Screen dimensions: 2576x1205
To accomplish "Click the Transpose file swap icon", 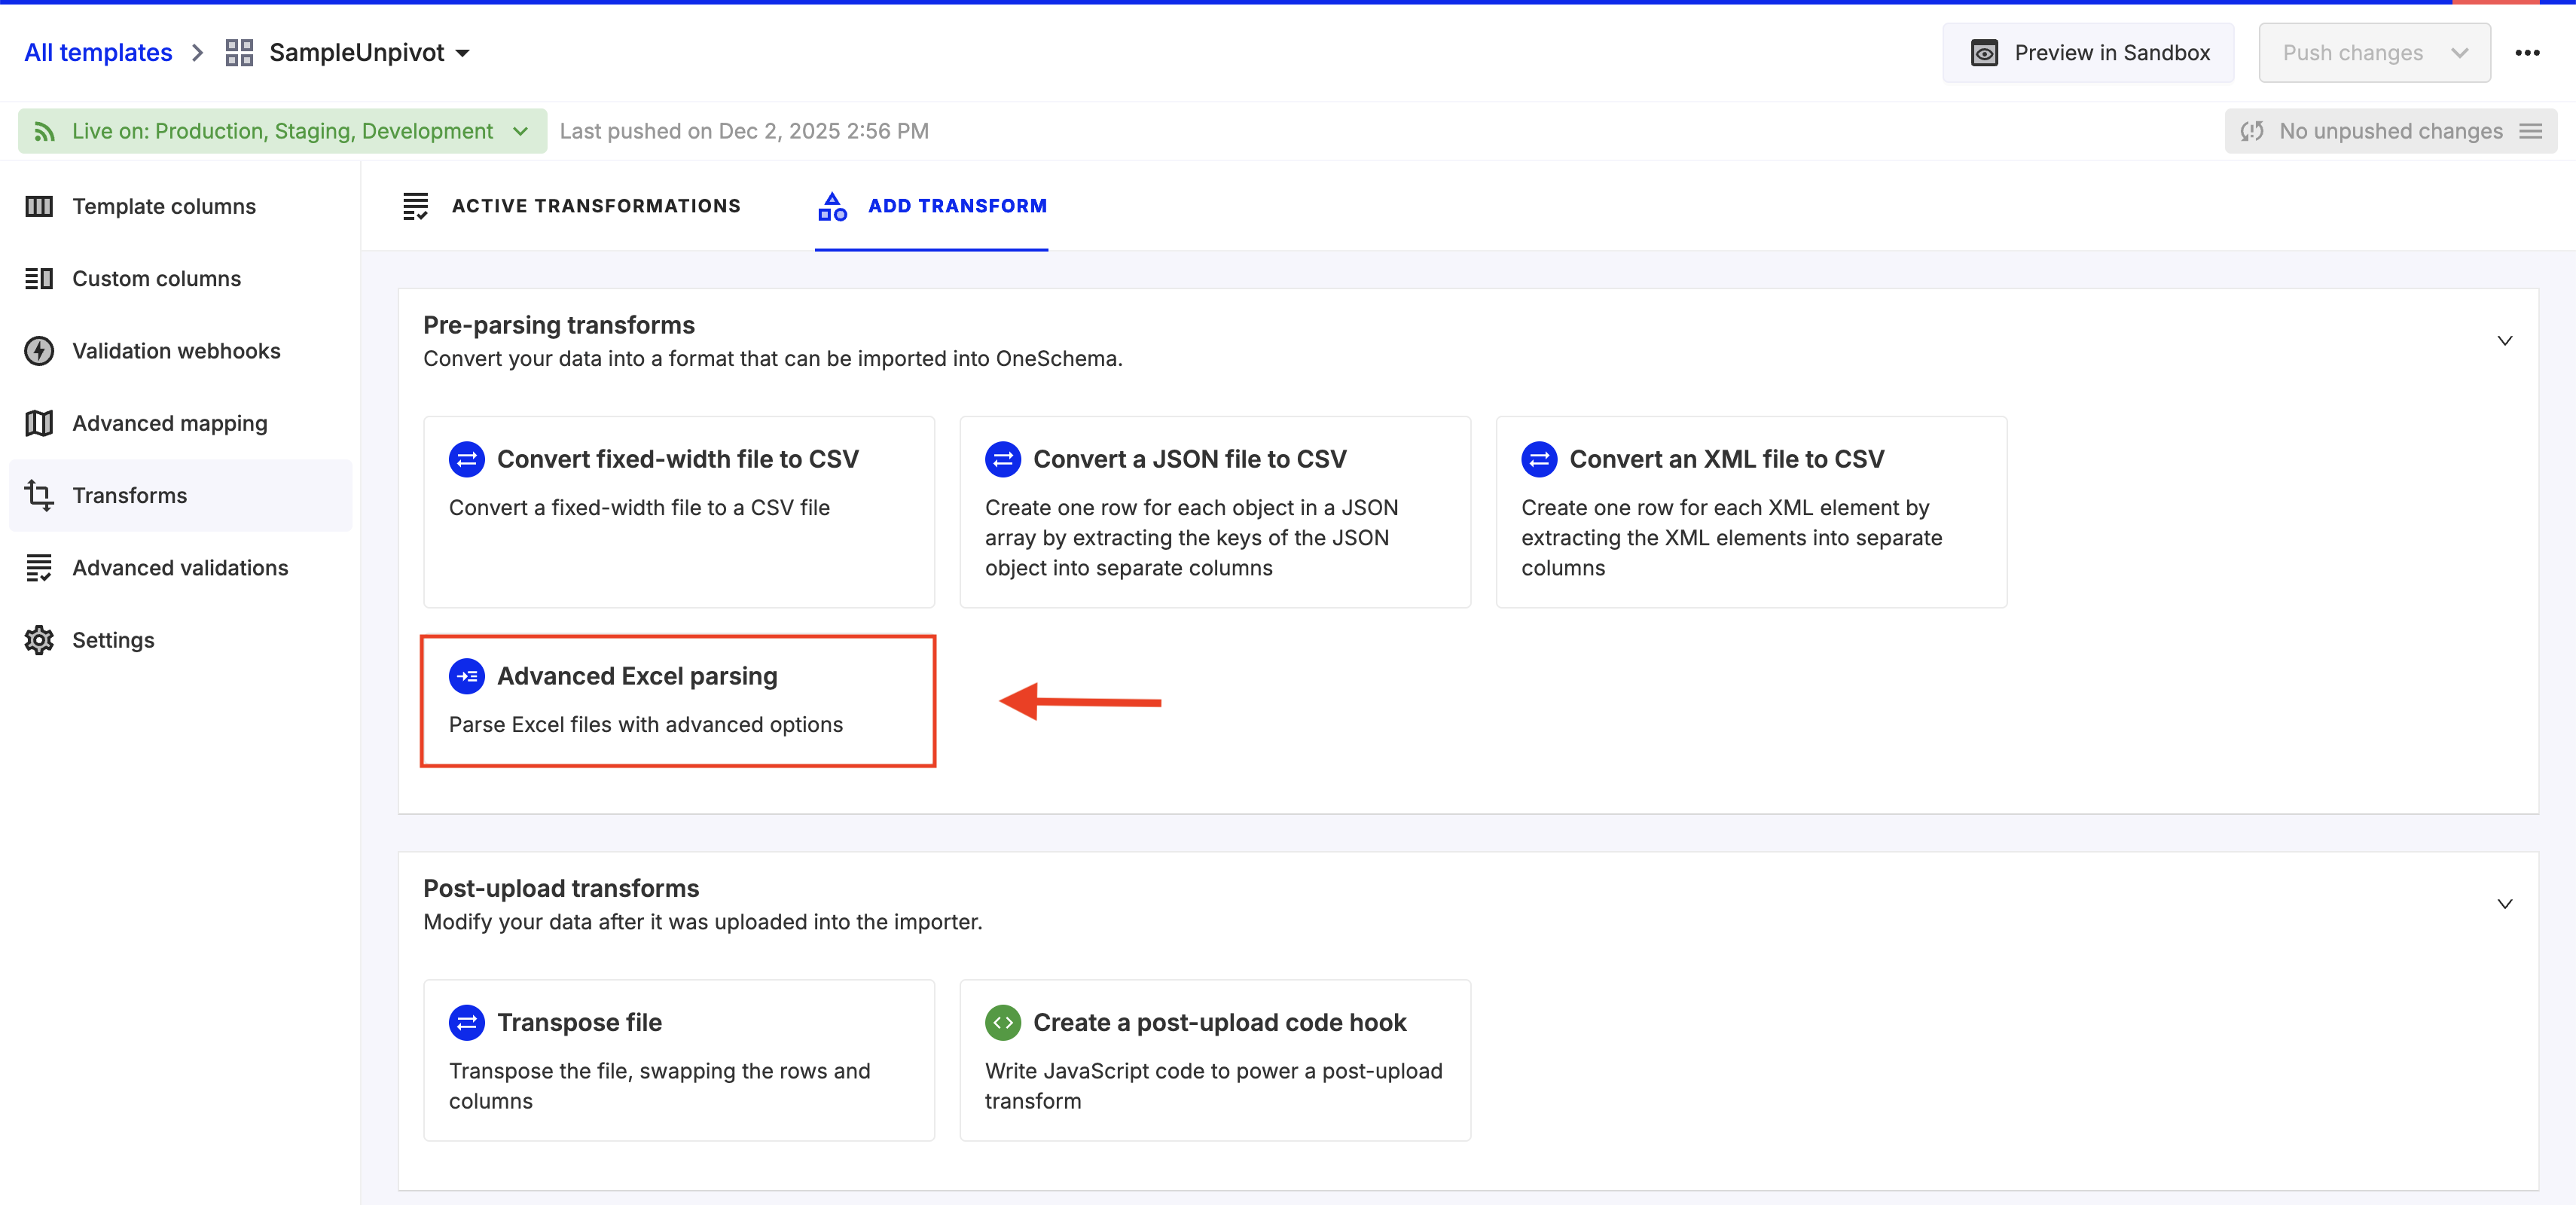I will click(467, 1022).
